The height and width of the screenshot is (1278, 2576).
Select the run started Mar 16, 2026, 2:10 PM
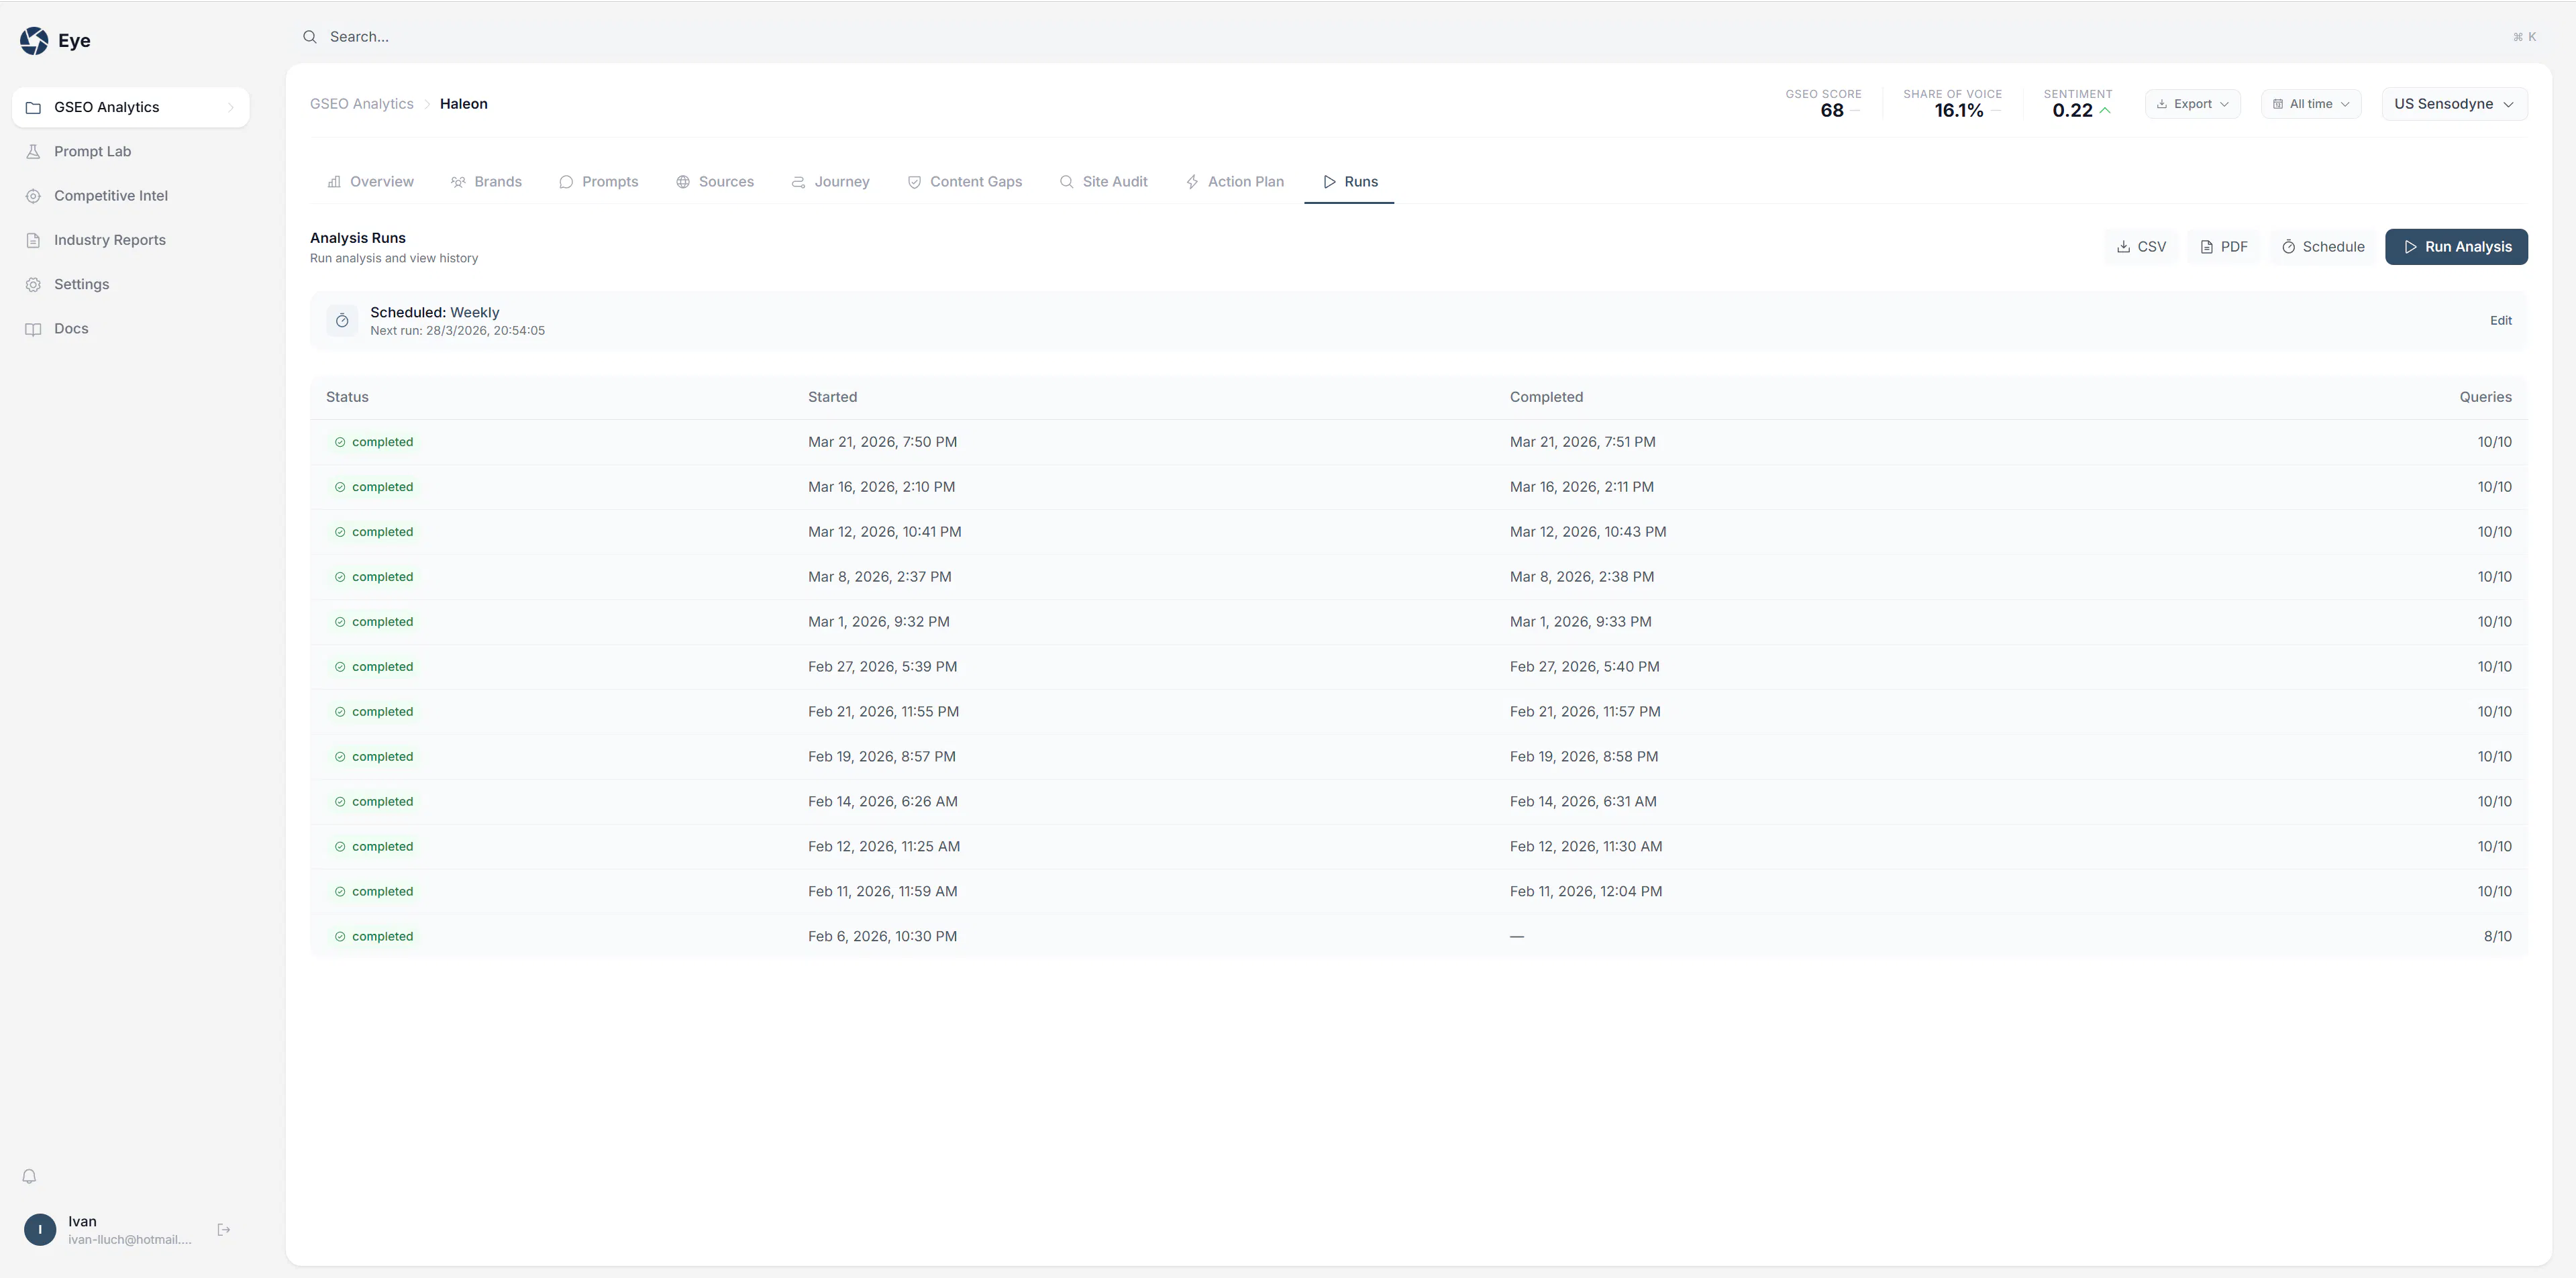click(1418, 487)
